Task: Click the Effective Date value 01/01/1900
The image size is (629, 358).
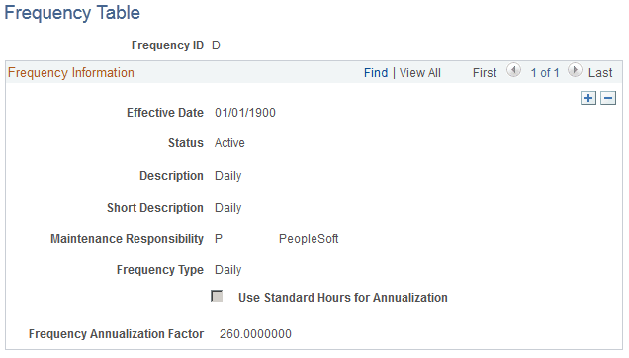Action: coord(245,113)
